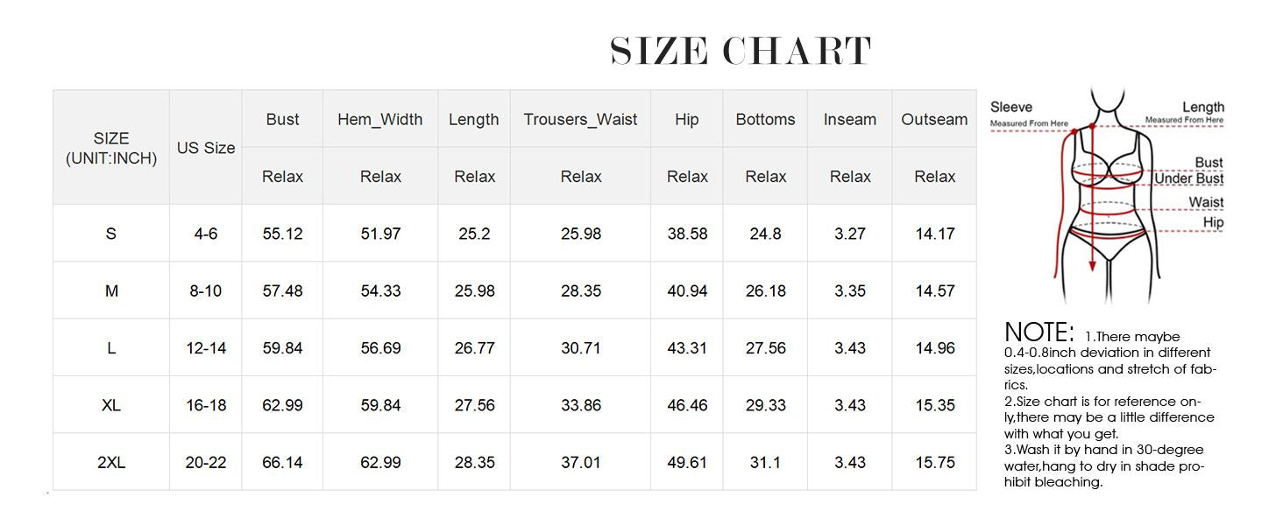The image size is (1283, 525).
Task: Click US size 8-10 cell
Action: 206,291
